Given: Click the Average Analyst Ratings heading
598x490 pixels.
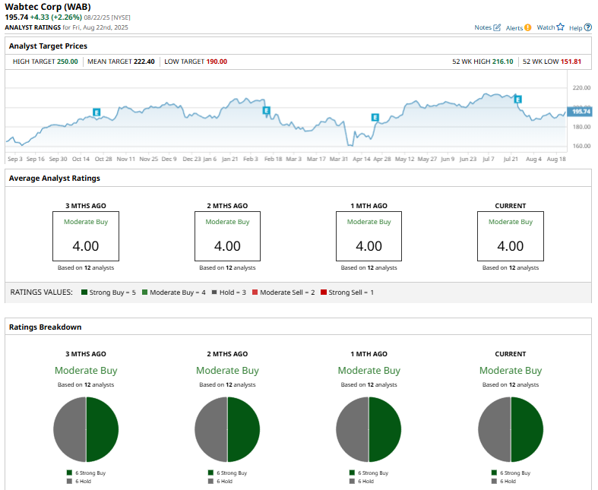Looking at the screenshot, I should click(55, 178).
